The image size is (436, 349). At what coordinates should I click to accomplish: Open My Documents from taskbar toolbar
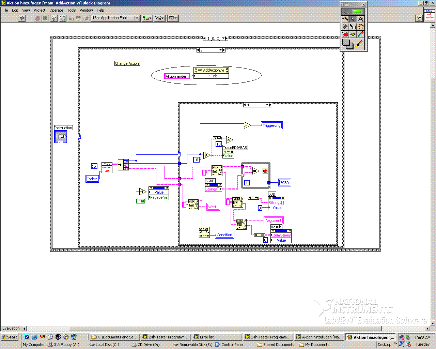[x=314, y=345]
